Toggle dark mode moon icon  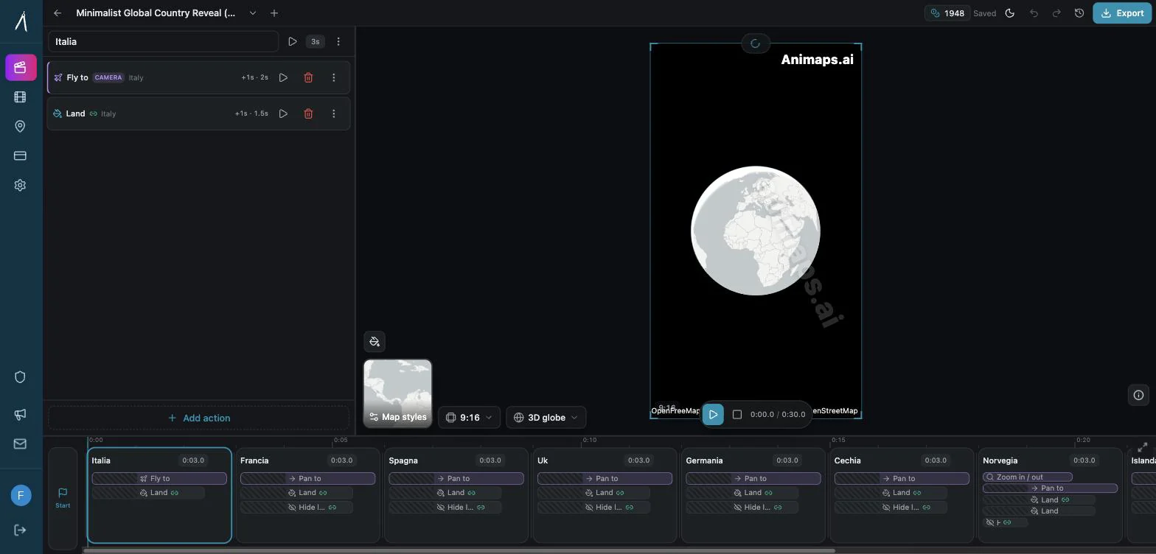[x=1010, y=13]
